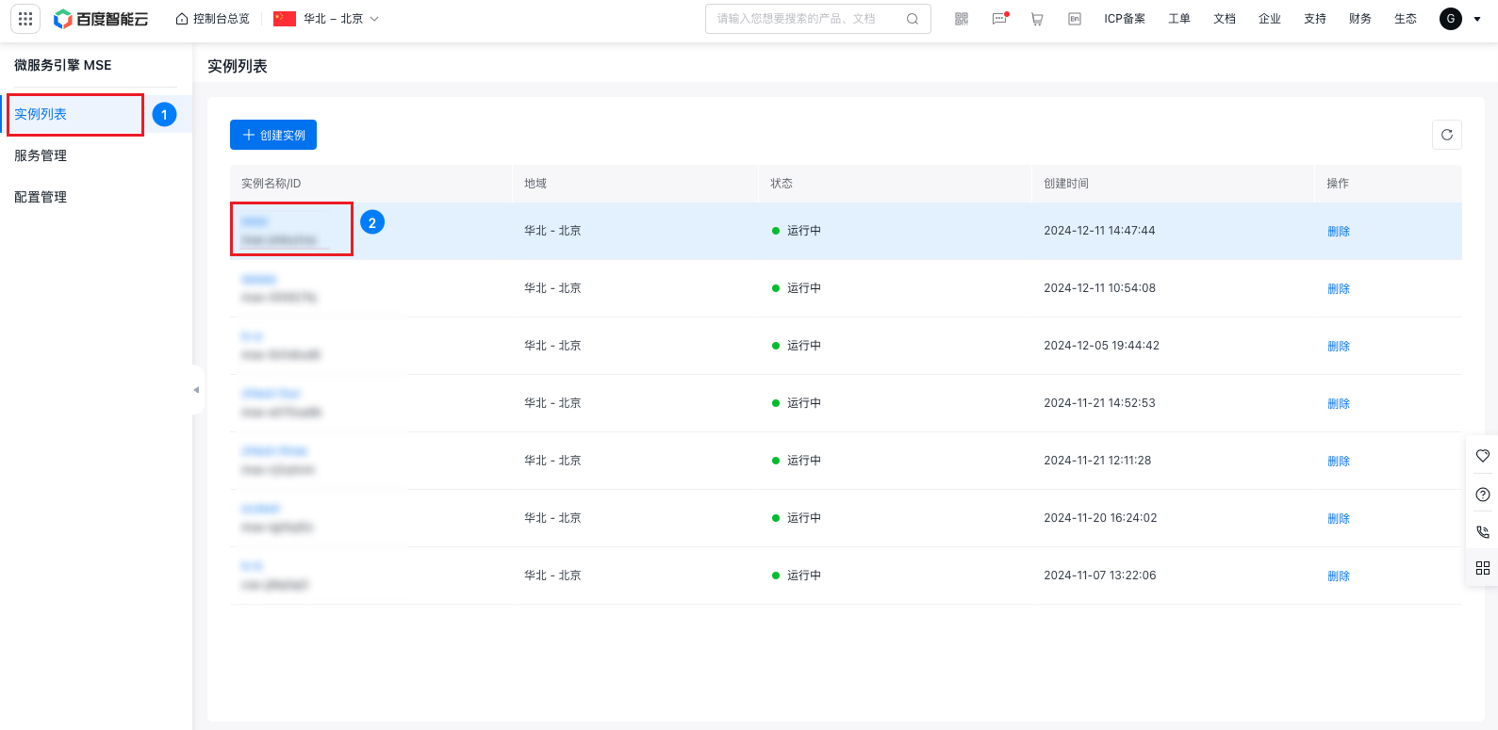
Task: Collapse the sidebar with the arrow handle
Action: [x=196, y=390]
